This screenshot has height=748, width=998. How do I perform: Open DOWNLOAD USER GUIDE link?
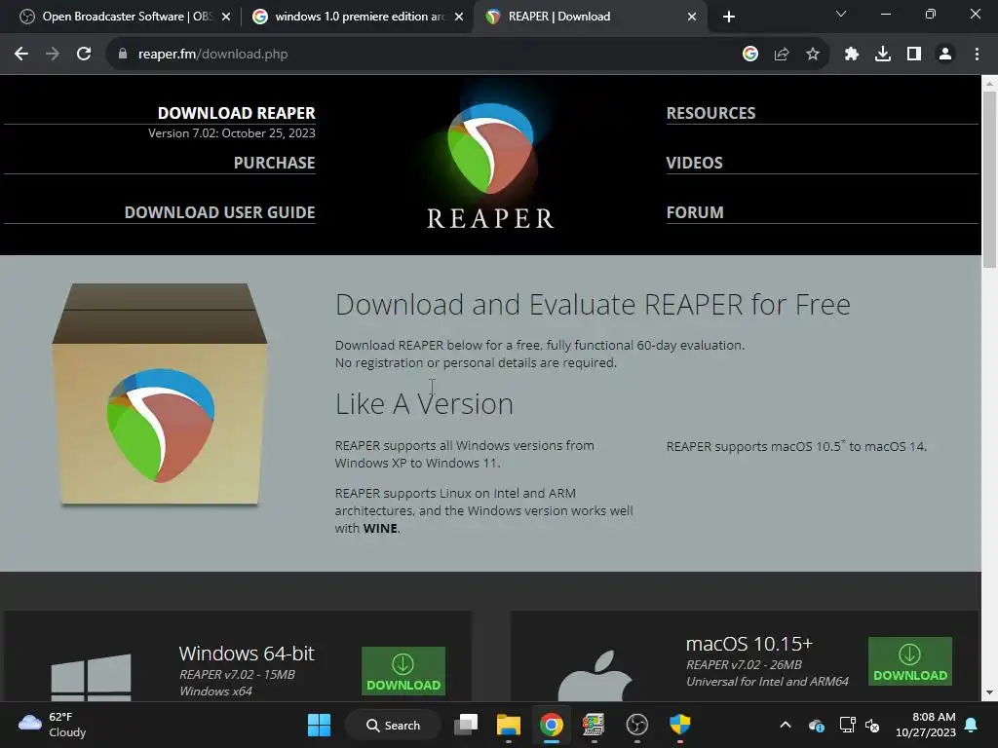(x=219, y=212)
